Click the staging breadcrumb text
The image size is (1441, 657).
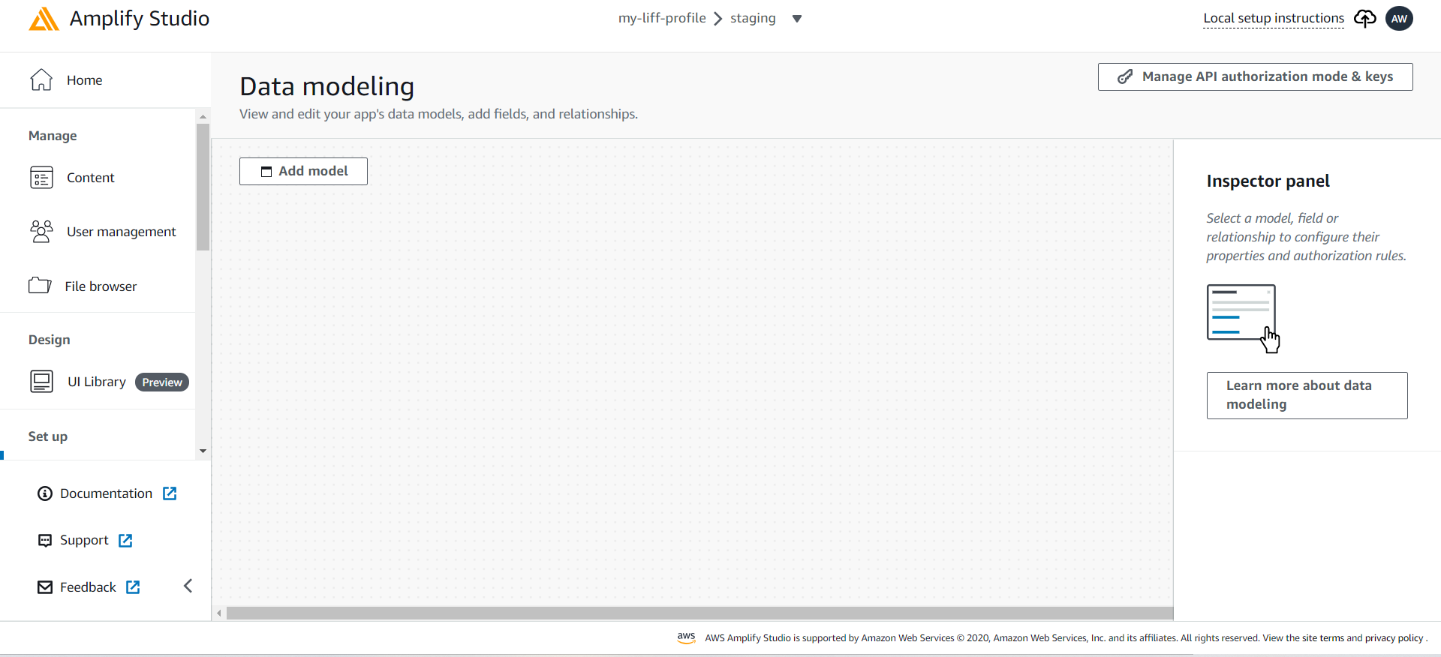[753, 18]
